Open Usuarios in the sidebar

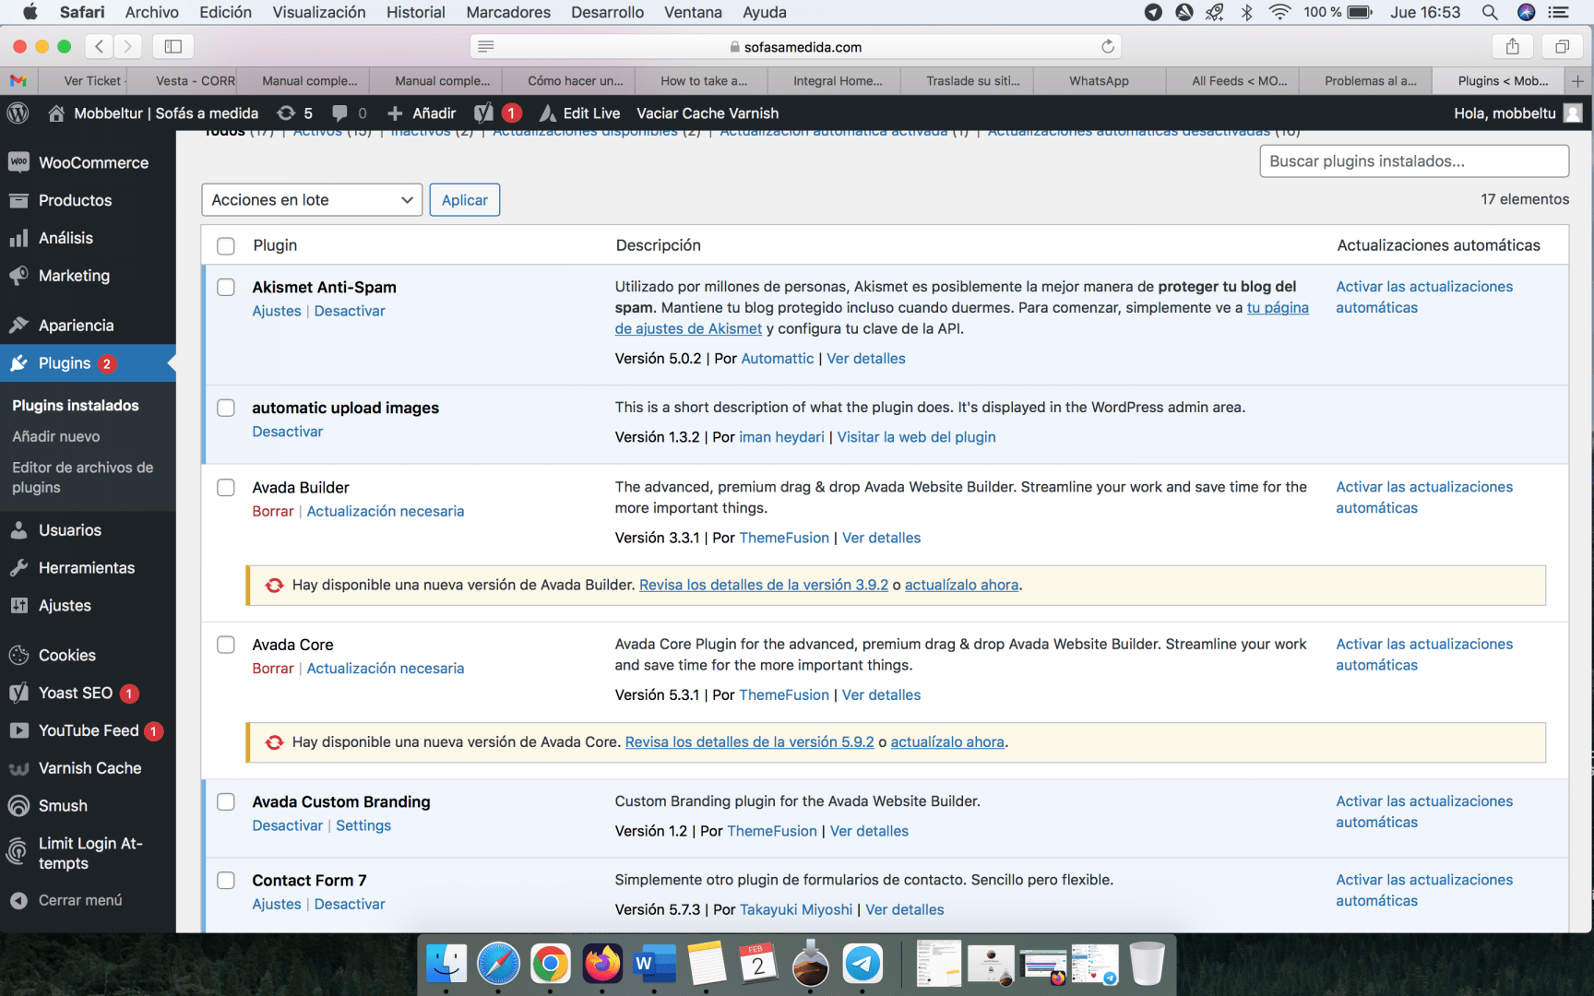coord(88,530)
